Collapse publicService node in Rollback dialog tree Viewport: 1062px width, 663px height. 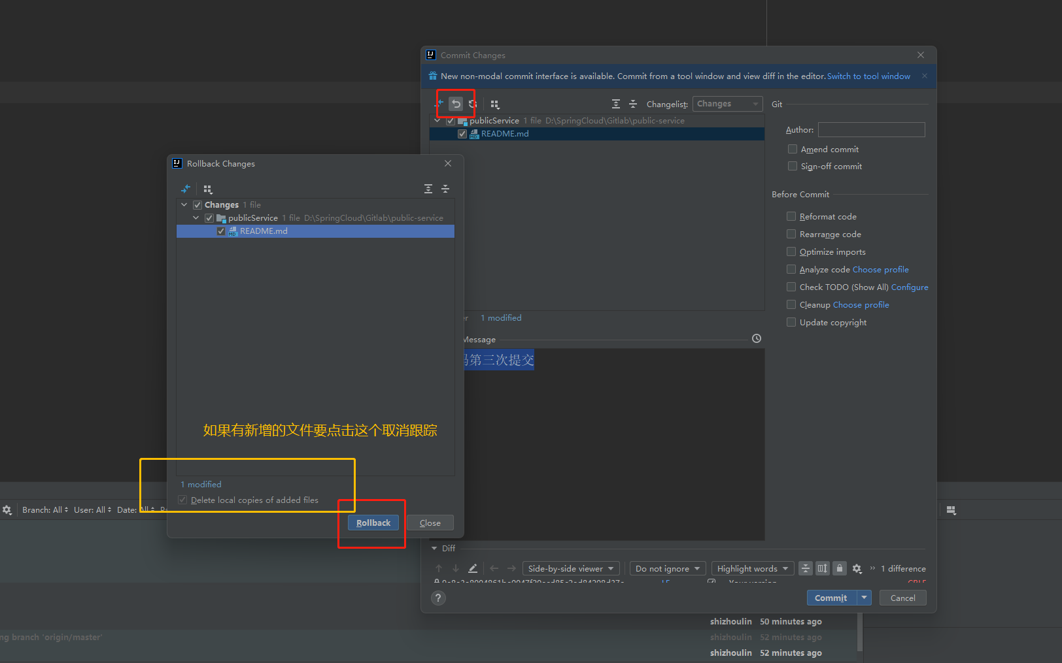(196, 218)
